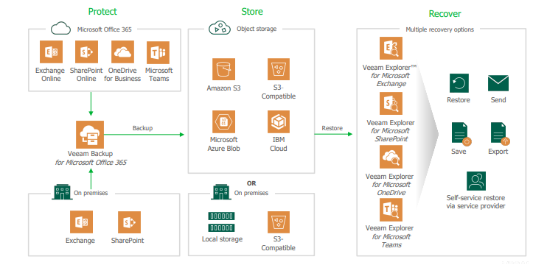
Task: Click the building icon in the Store column
Action: [221, 192]
